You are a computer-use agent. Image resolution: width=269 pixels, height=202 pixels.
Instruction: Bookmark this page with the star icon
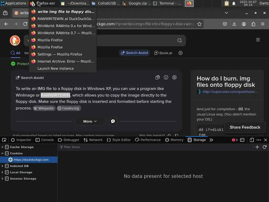(199, 24)
